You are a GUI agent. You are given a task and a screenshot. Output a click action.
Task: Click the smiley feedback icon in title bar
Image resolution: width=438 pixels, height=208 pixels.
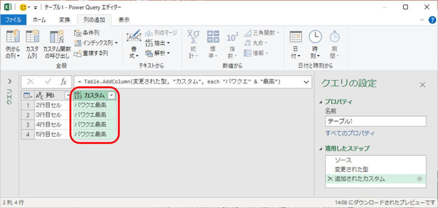point(23,7)
